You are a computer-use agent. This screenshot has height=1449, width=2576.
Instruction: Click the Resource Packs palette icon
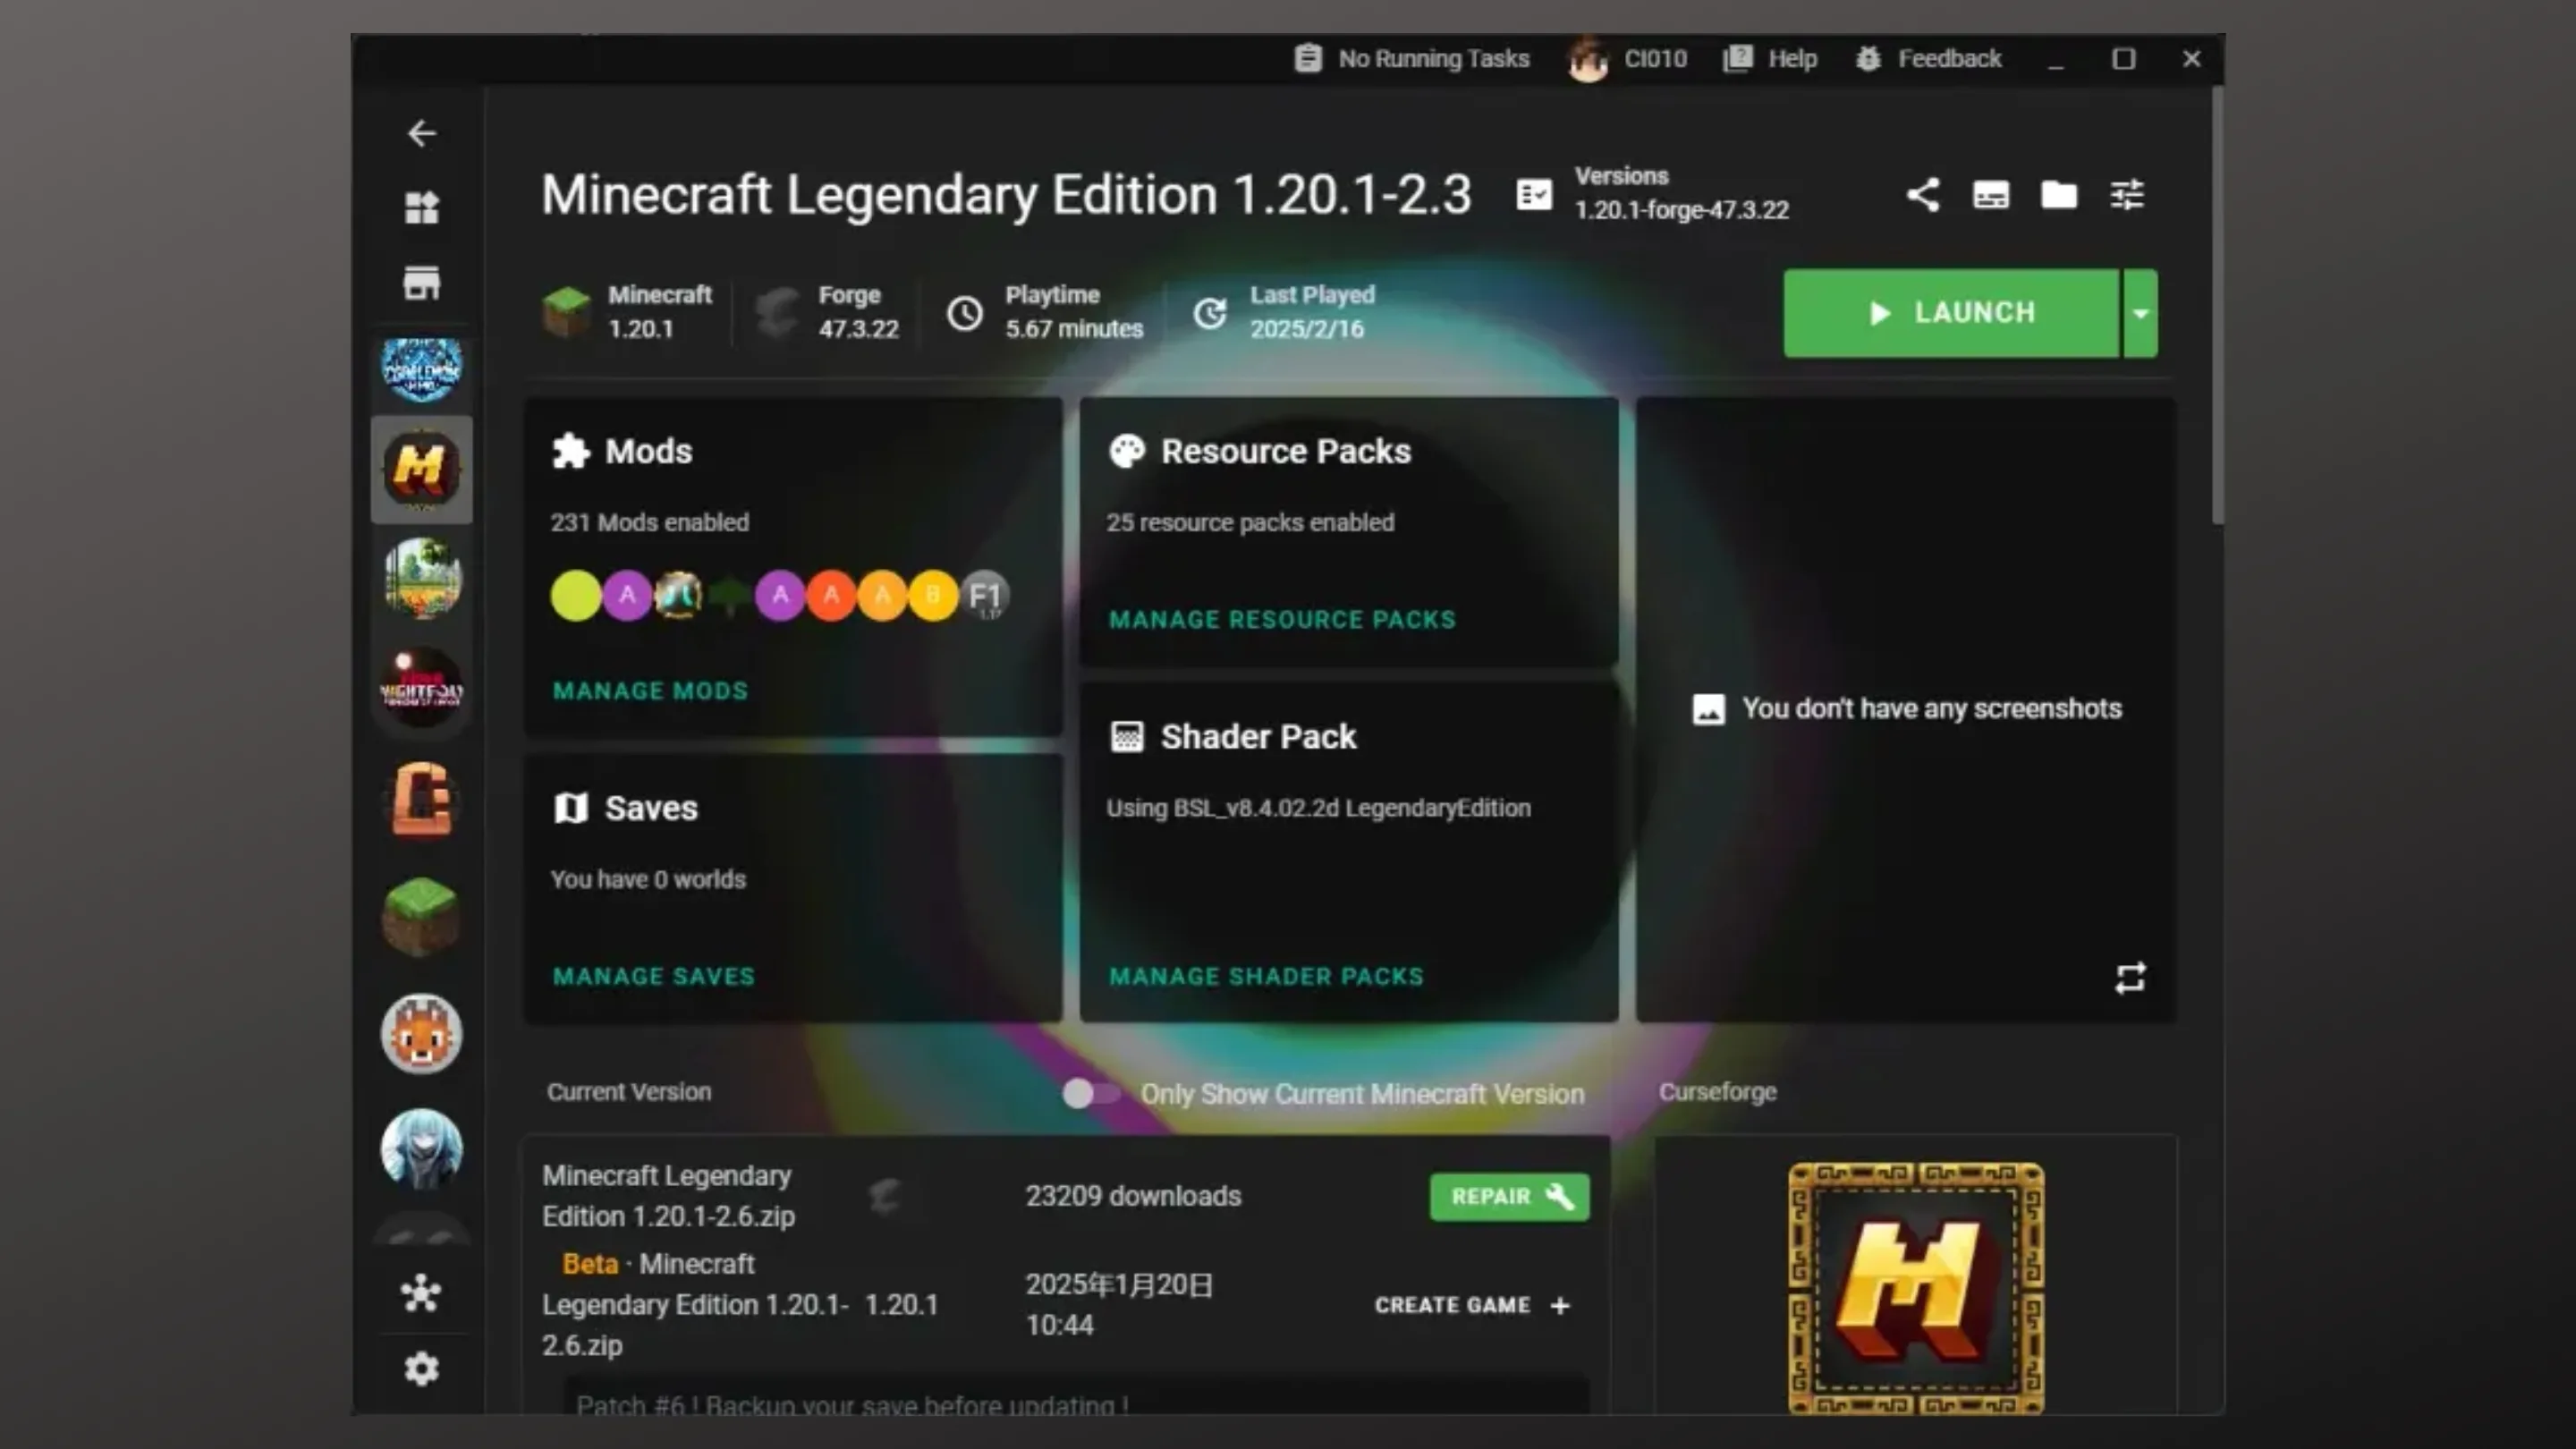(x=1127, y=451)
